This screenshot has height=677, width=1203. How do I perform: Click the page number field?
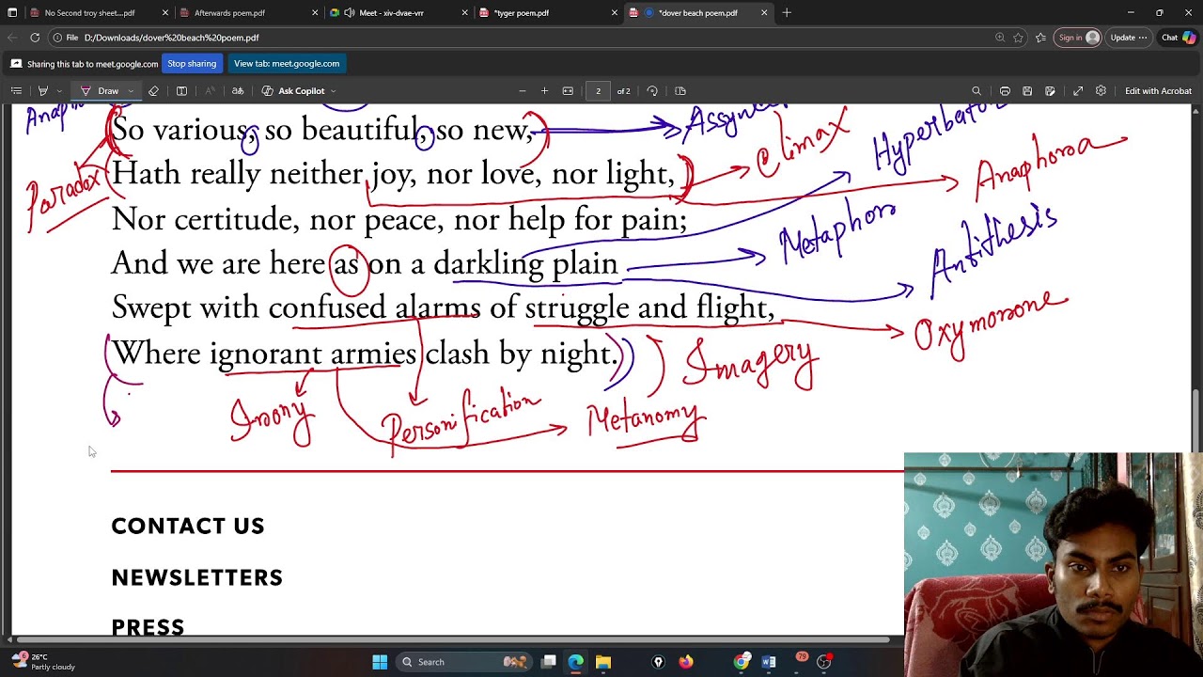coord(598,91)
